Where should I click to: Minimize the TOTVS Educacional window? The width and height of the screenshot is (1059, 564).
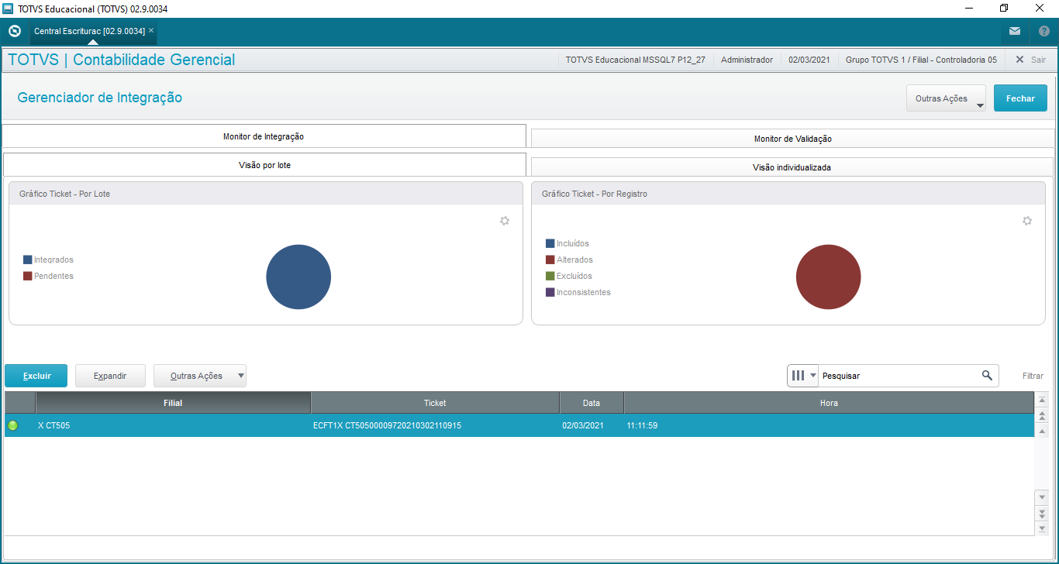coord(968,9)
